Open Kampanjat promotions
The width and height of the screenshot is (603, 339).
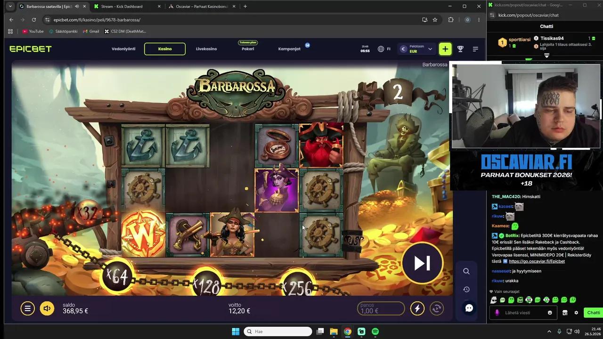[x=289, y=49]
